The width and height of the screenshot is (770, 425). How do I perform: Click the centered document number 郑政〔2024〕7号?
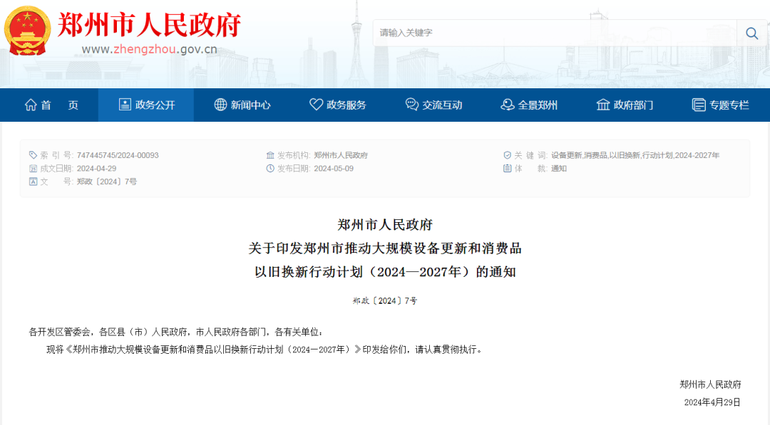pos(385,301)
